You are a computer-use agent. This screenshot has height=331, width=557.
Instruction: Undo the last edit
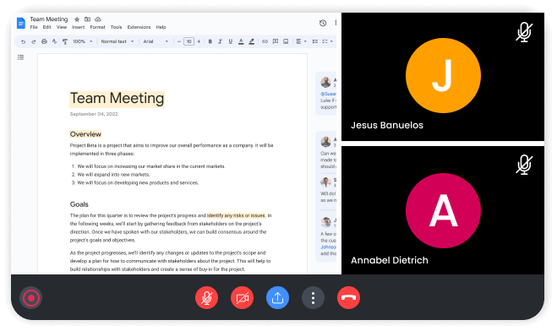pyautogui.click(x=23, y=41)
